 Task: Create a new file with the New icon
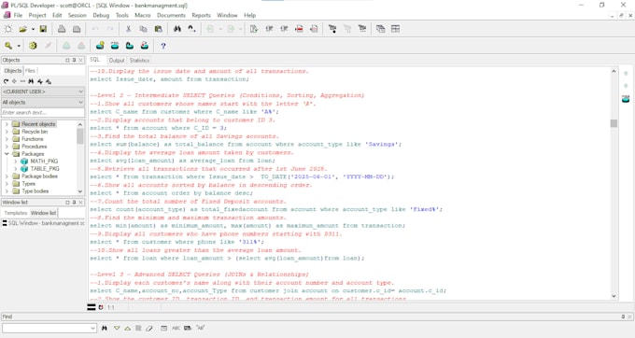(8, 29)
